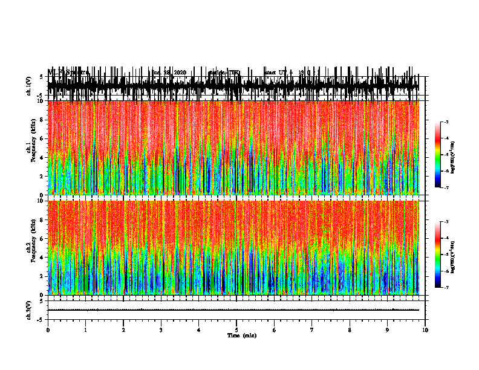Click the '6' tick on the time axis
The height and width of the screenshot is (370, 479).
tap(275, 330)
